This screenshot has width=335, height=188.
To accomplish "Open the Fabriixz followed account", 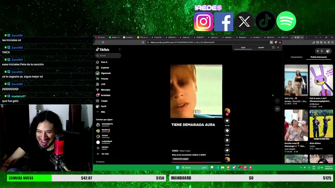I will pos(102,148).
